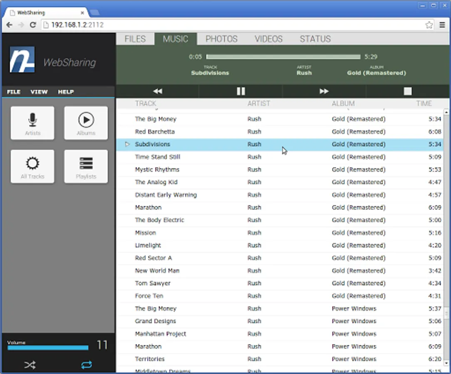Adjust the Volume slider bar
Image resolution: width=451 pixels, height=374 pixels.
(x=48, y=348)
